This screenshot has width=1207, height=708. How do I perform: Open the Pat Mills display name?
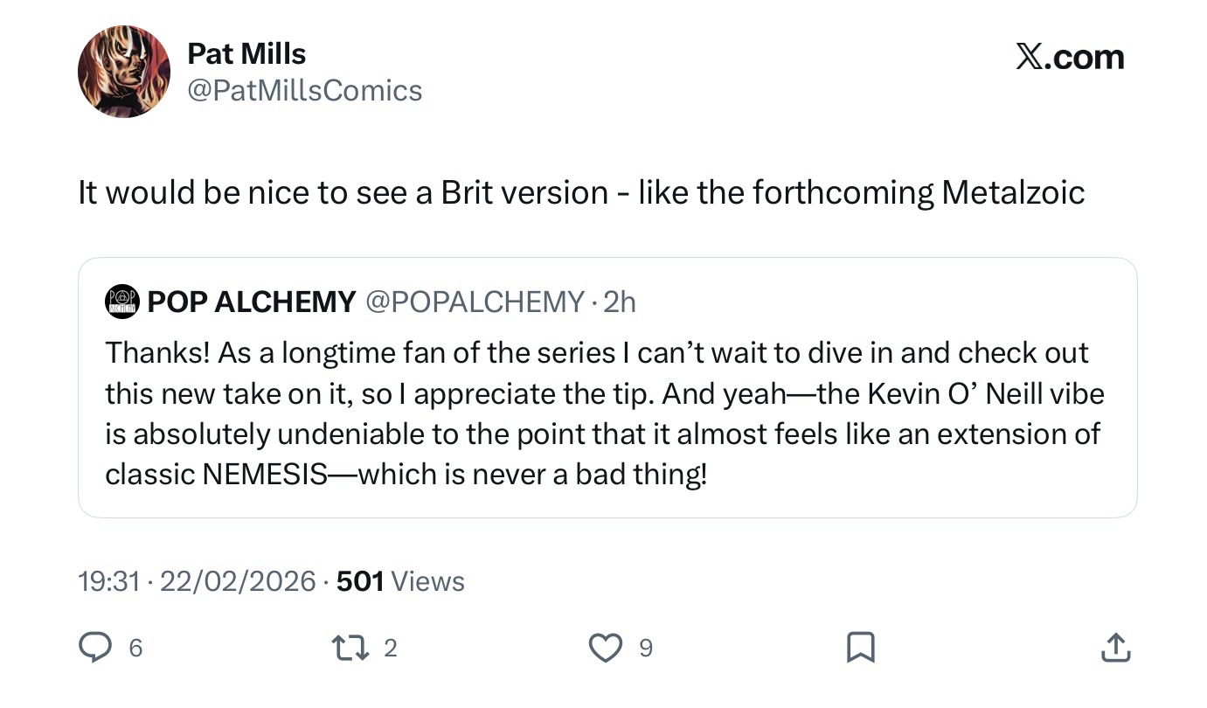246,54
